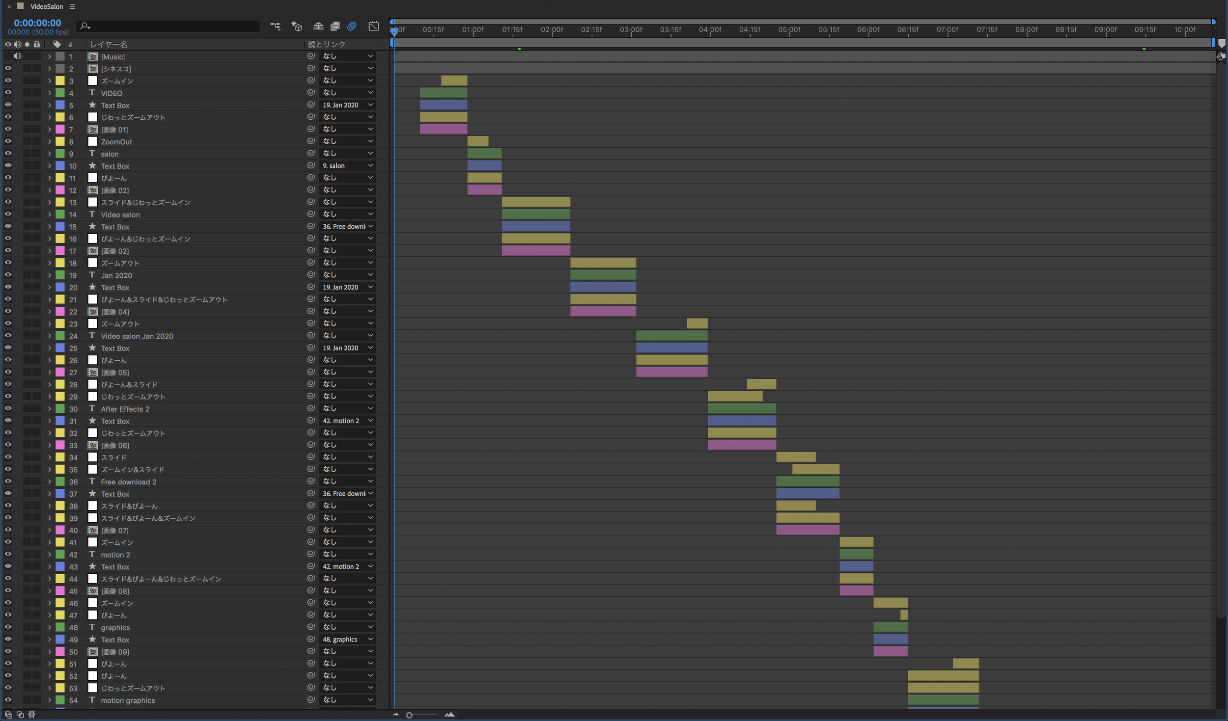Click the zoom in mountains icon
Screen dimensions: 1228x721
point(449,715)
